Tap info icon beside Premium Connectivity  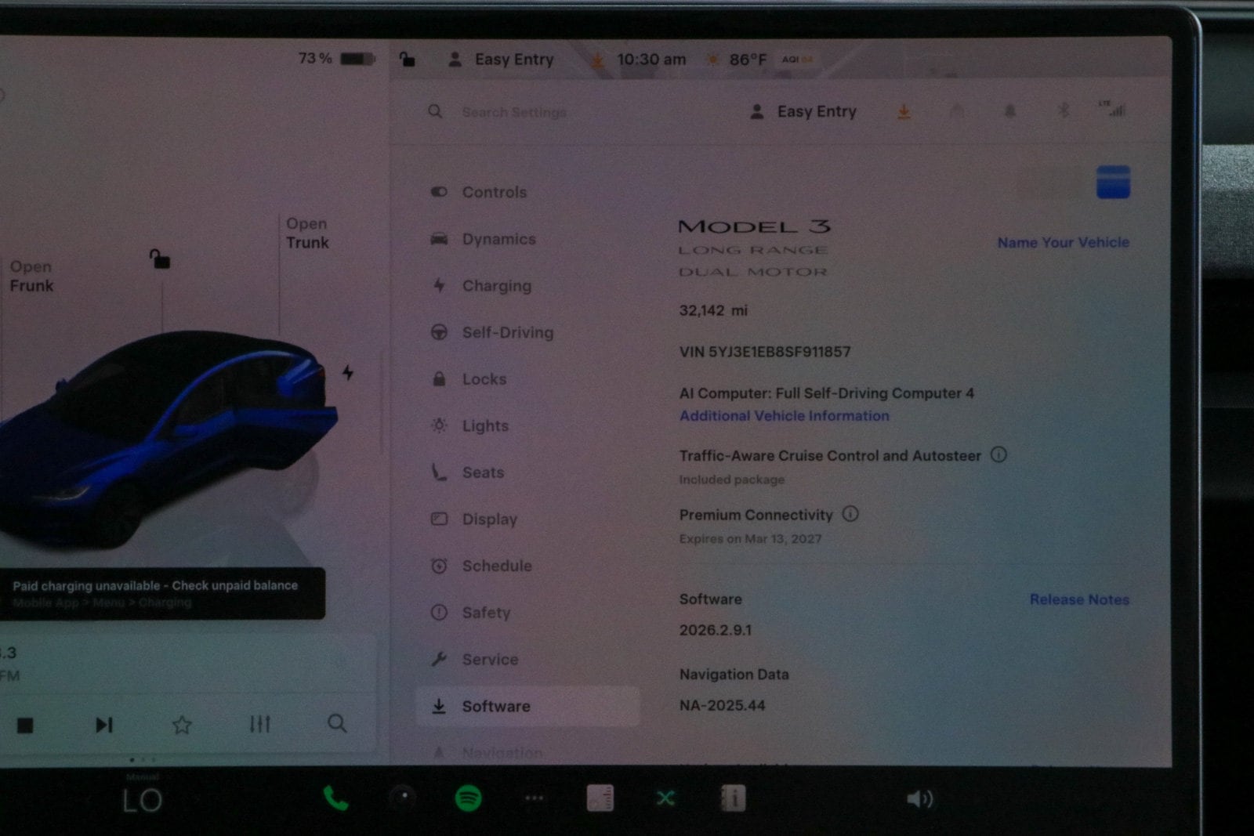coord(850,514)
